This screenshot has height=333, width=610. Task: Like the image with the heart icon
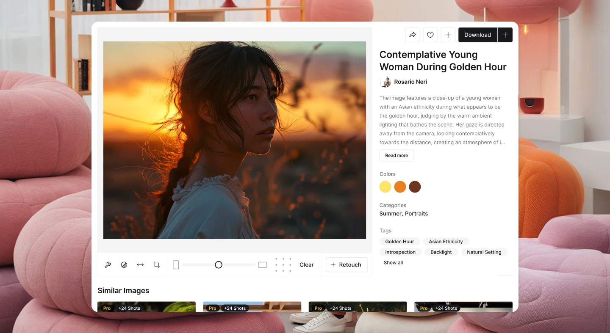pyautogui.click(x=430, y=35)
